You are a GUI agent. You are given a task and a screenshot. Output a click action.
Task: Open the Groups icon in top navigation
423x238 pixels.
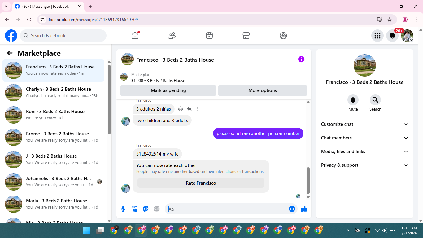(x=283, y=36)
